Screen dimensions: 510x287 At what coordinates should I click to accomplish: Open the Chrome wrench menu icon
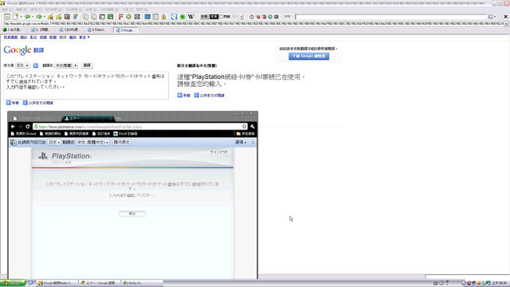[252, 127]
